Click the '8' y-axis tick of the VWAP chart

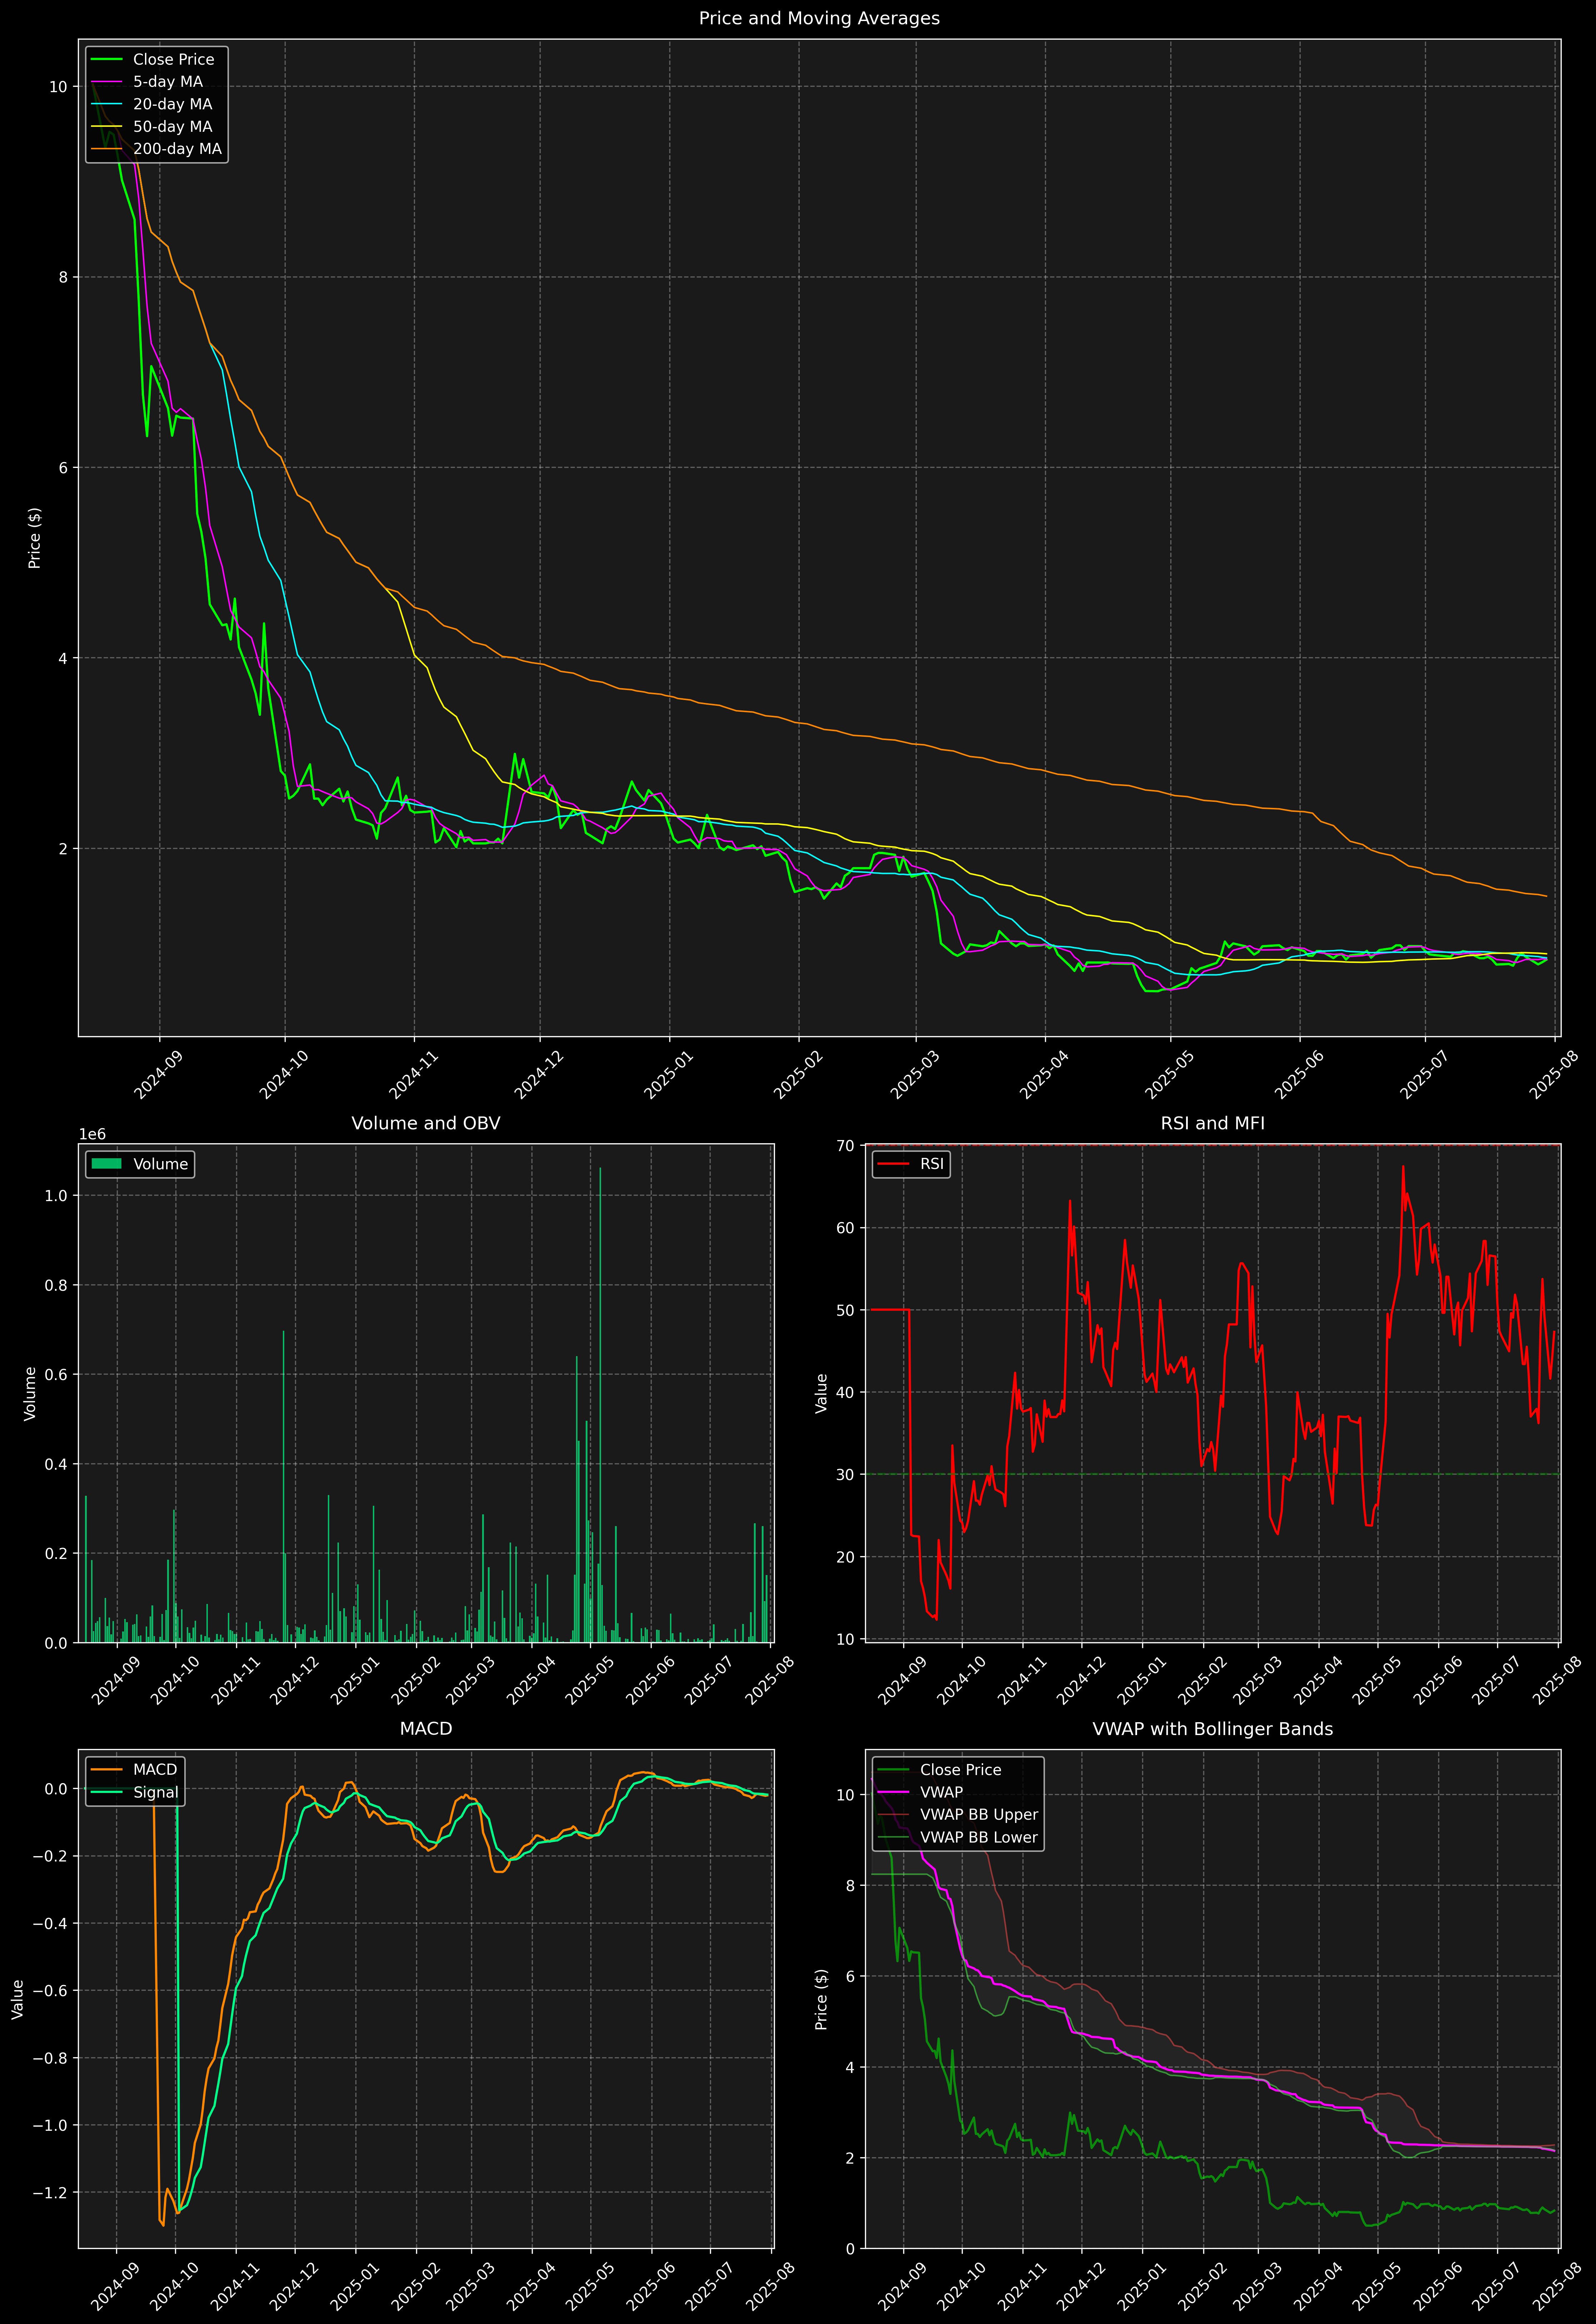tap(850, 1886)
